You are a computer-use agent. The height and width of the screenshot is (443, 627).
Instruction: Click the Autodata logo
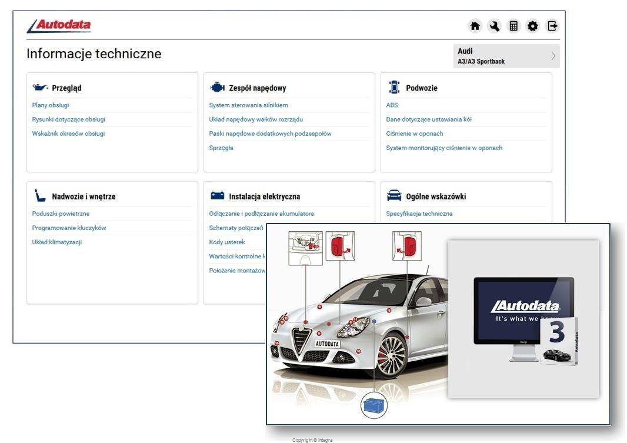coord(59,26)
